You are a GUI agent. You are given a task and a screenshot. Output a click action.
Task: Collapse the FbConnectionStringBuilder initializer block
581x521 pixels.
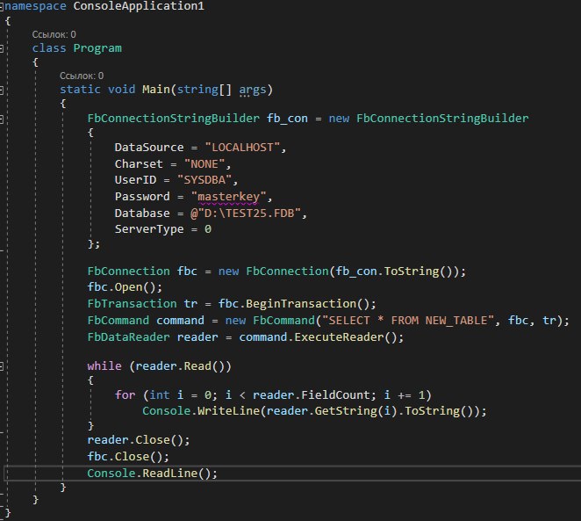(x=2, y=119)
